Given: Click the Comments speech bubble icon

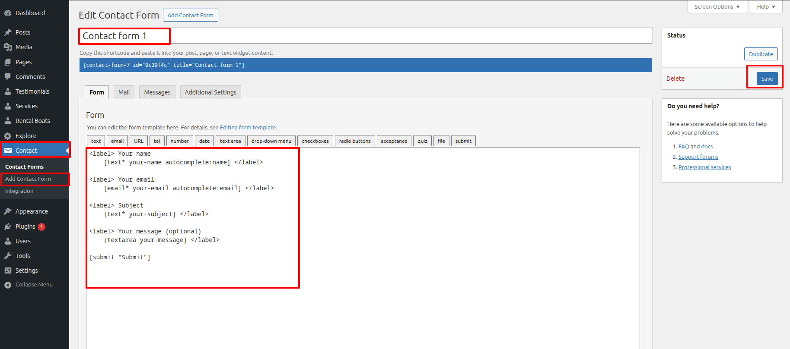Looking at the screenshot, I should tap(8, 77).
